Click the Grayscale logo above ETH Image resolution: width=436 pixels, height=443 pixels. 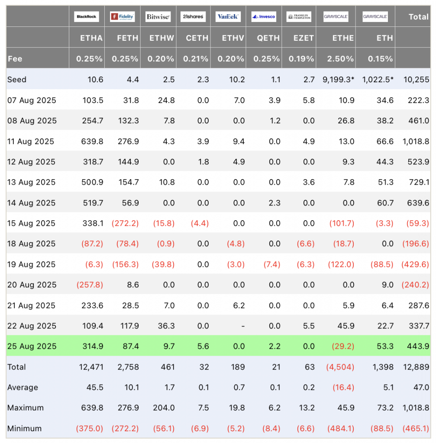point(375,17)
